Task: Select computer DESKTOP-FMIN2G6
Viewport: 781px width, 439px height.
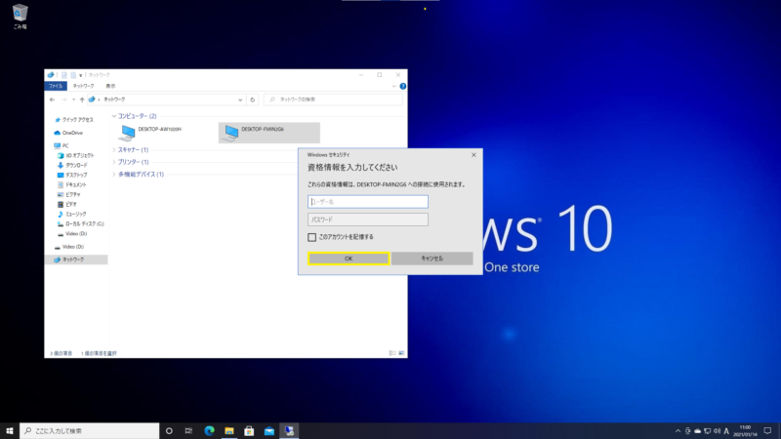Action: click(269, 133)
